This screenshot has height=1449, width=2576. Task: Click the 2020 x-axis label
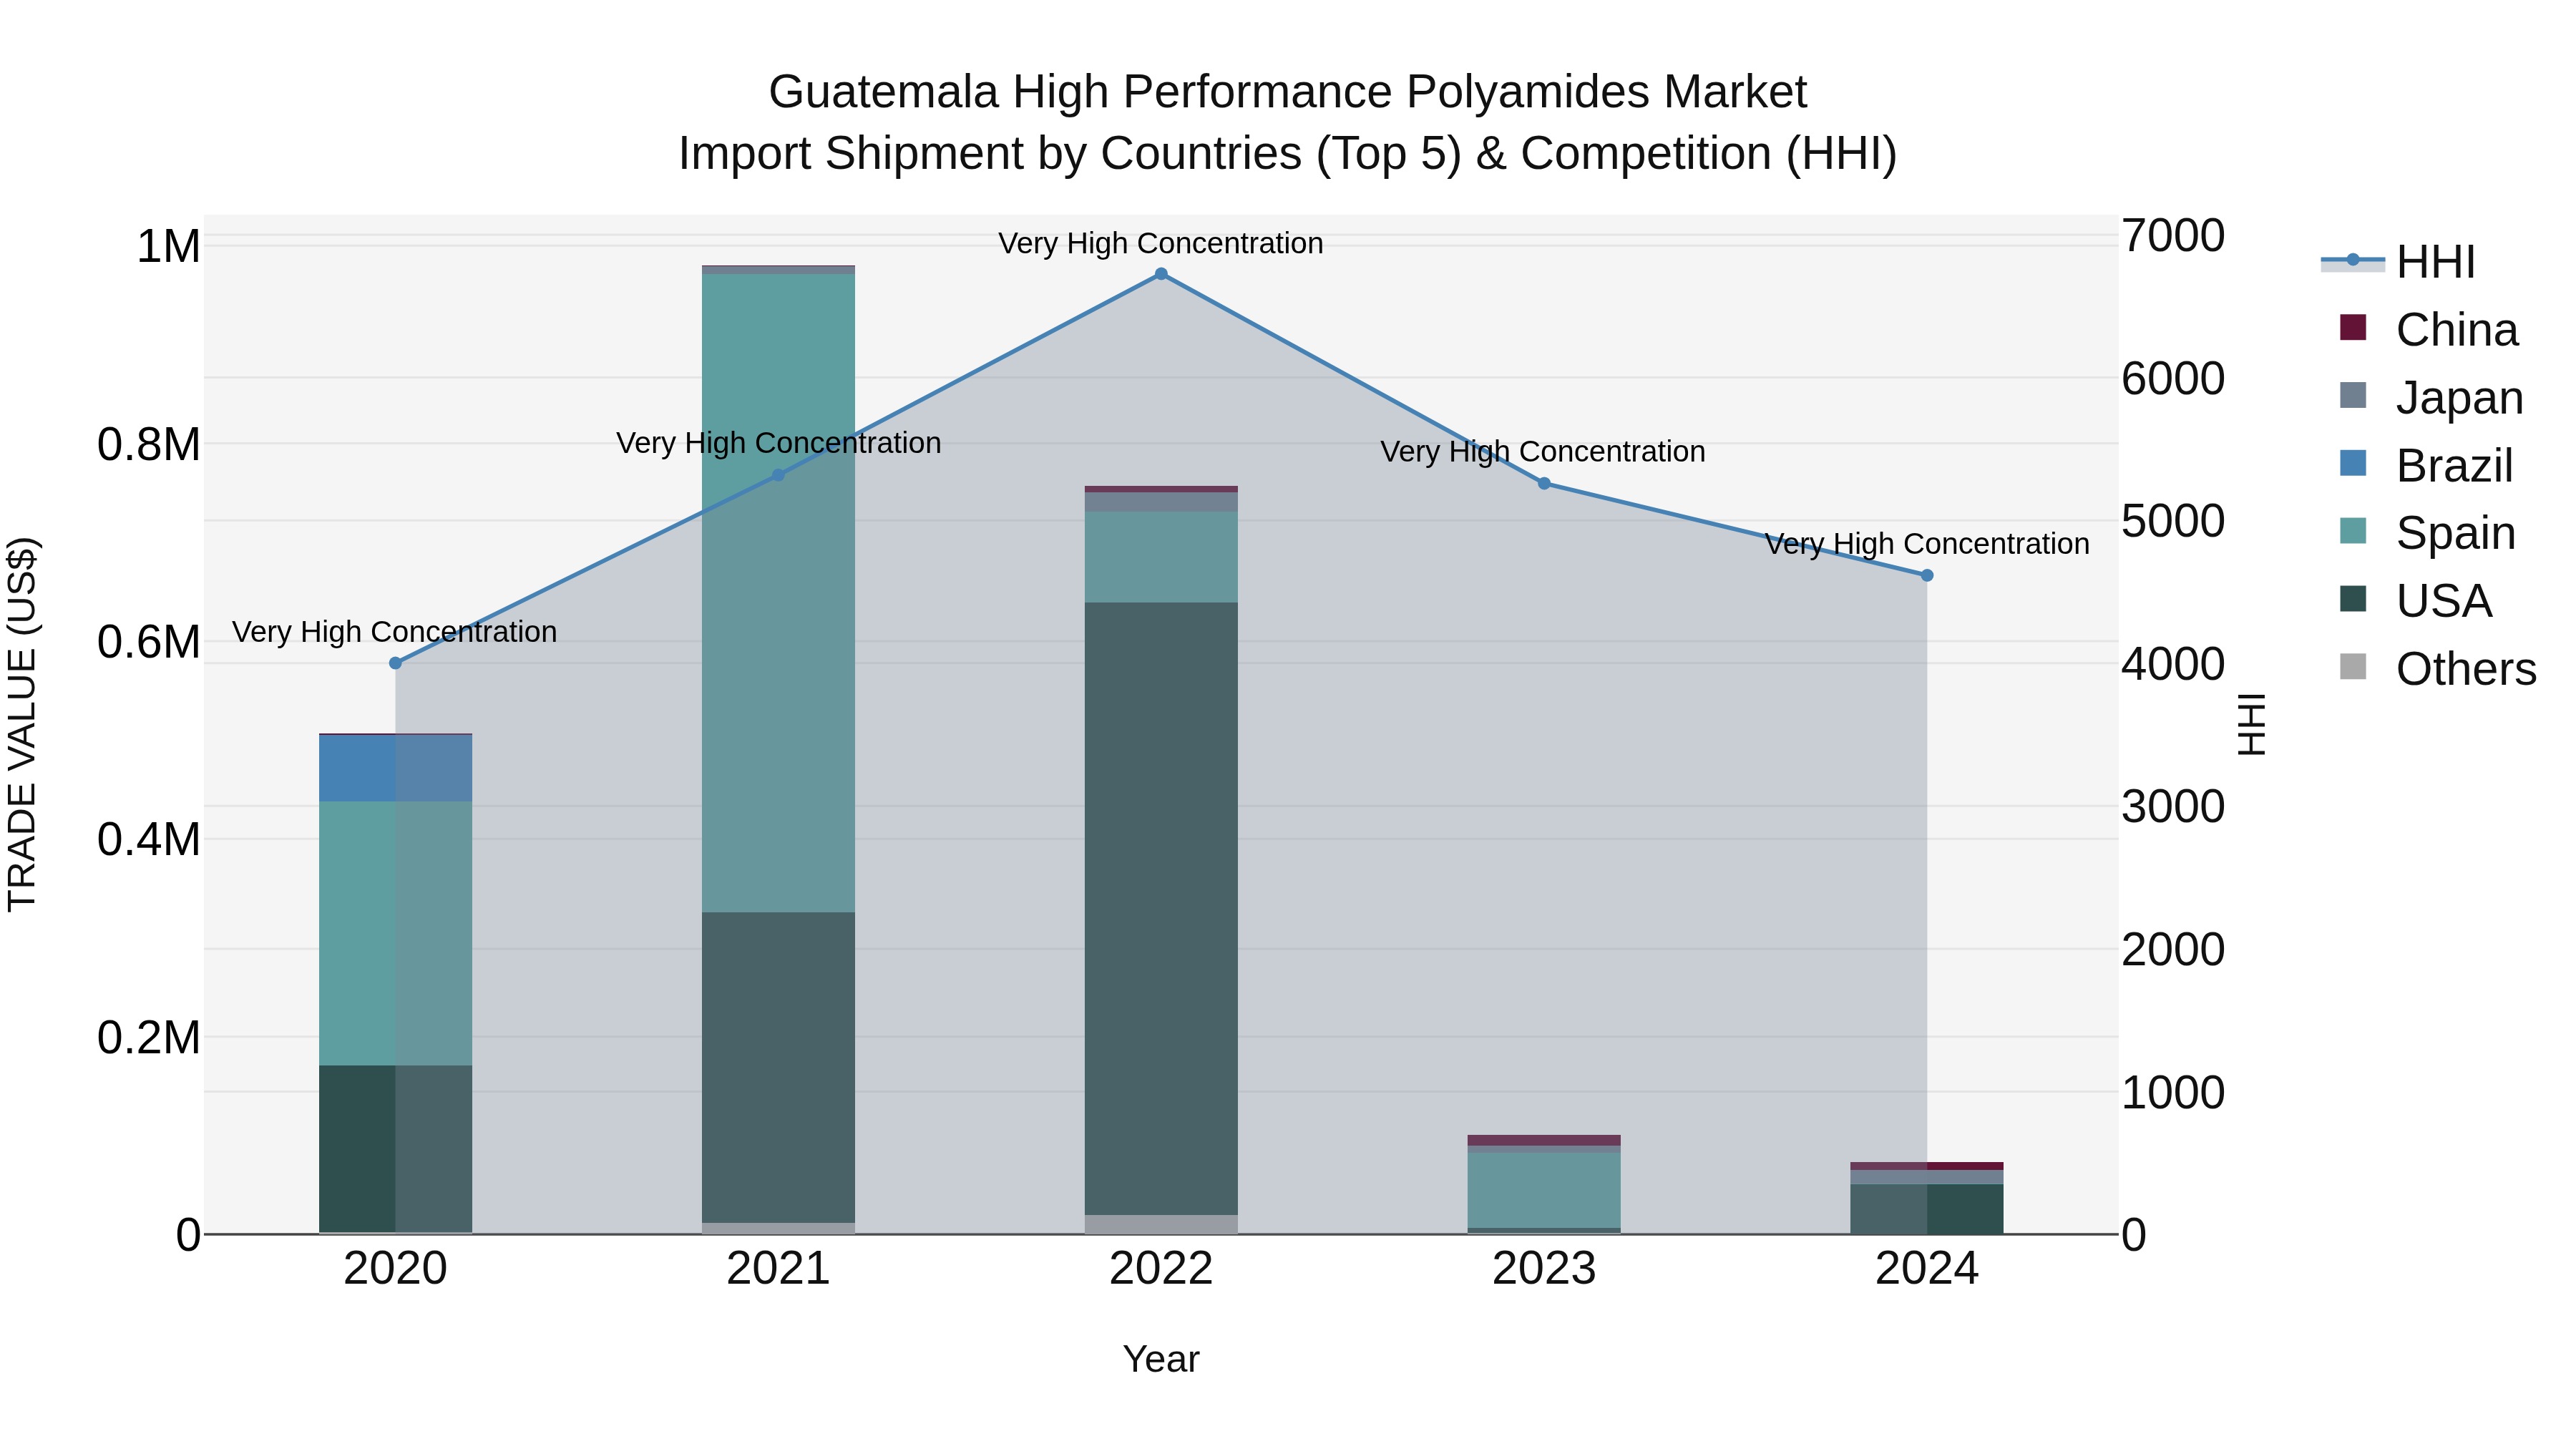[x=395, y=1269]
